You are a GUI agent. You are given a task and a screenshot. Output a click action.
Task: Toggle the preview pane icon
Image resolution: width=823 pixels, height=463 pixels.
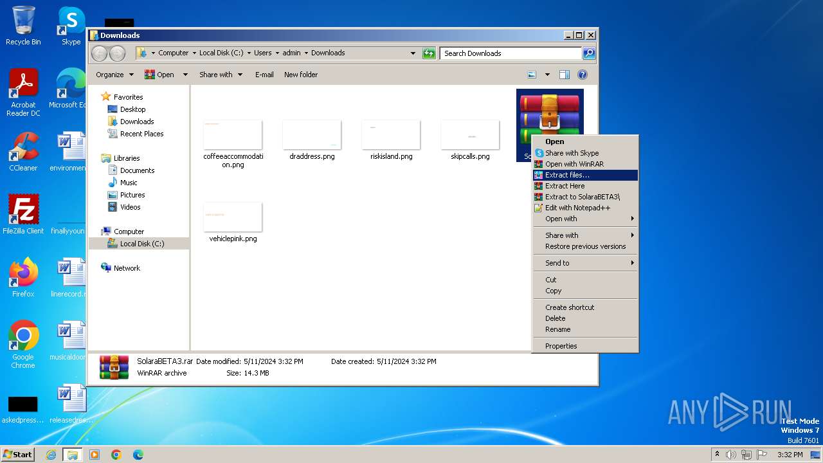point(565,75)
